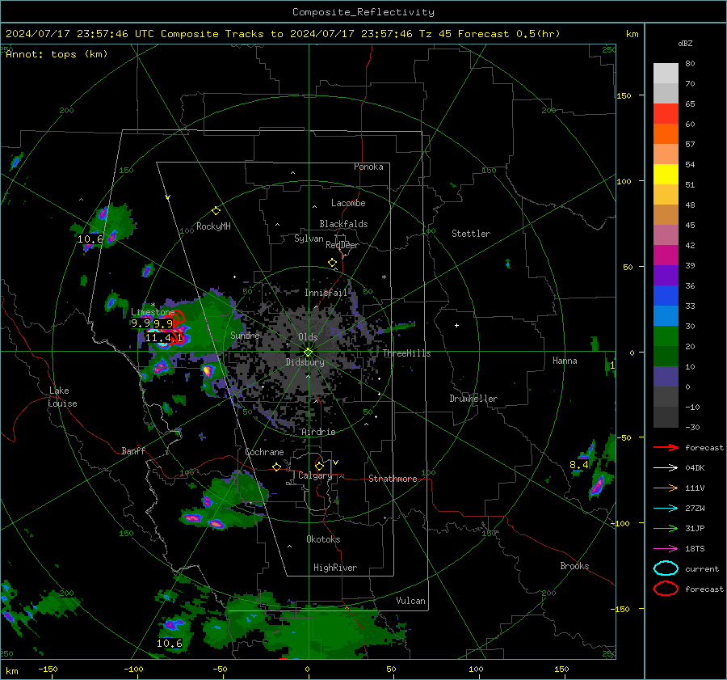Select the Calgary city label

pos(315,475)
